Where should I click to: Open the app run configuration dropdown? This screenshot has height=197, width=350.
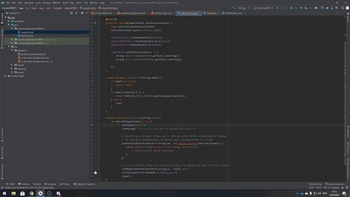click(244, 8)
